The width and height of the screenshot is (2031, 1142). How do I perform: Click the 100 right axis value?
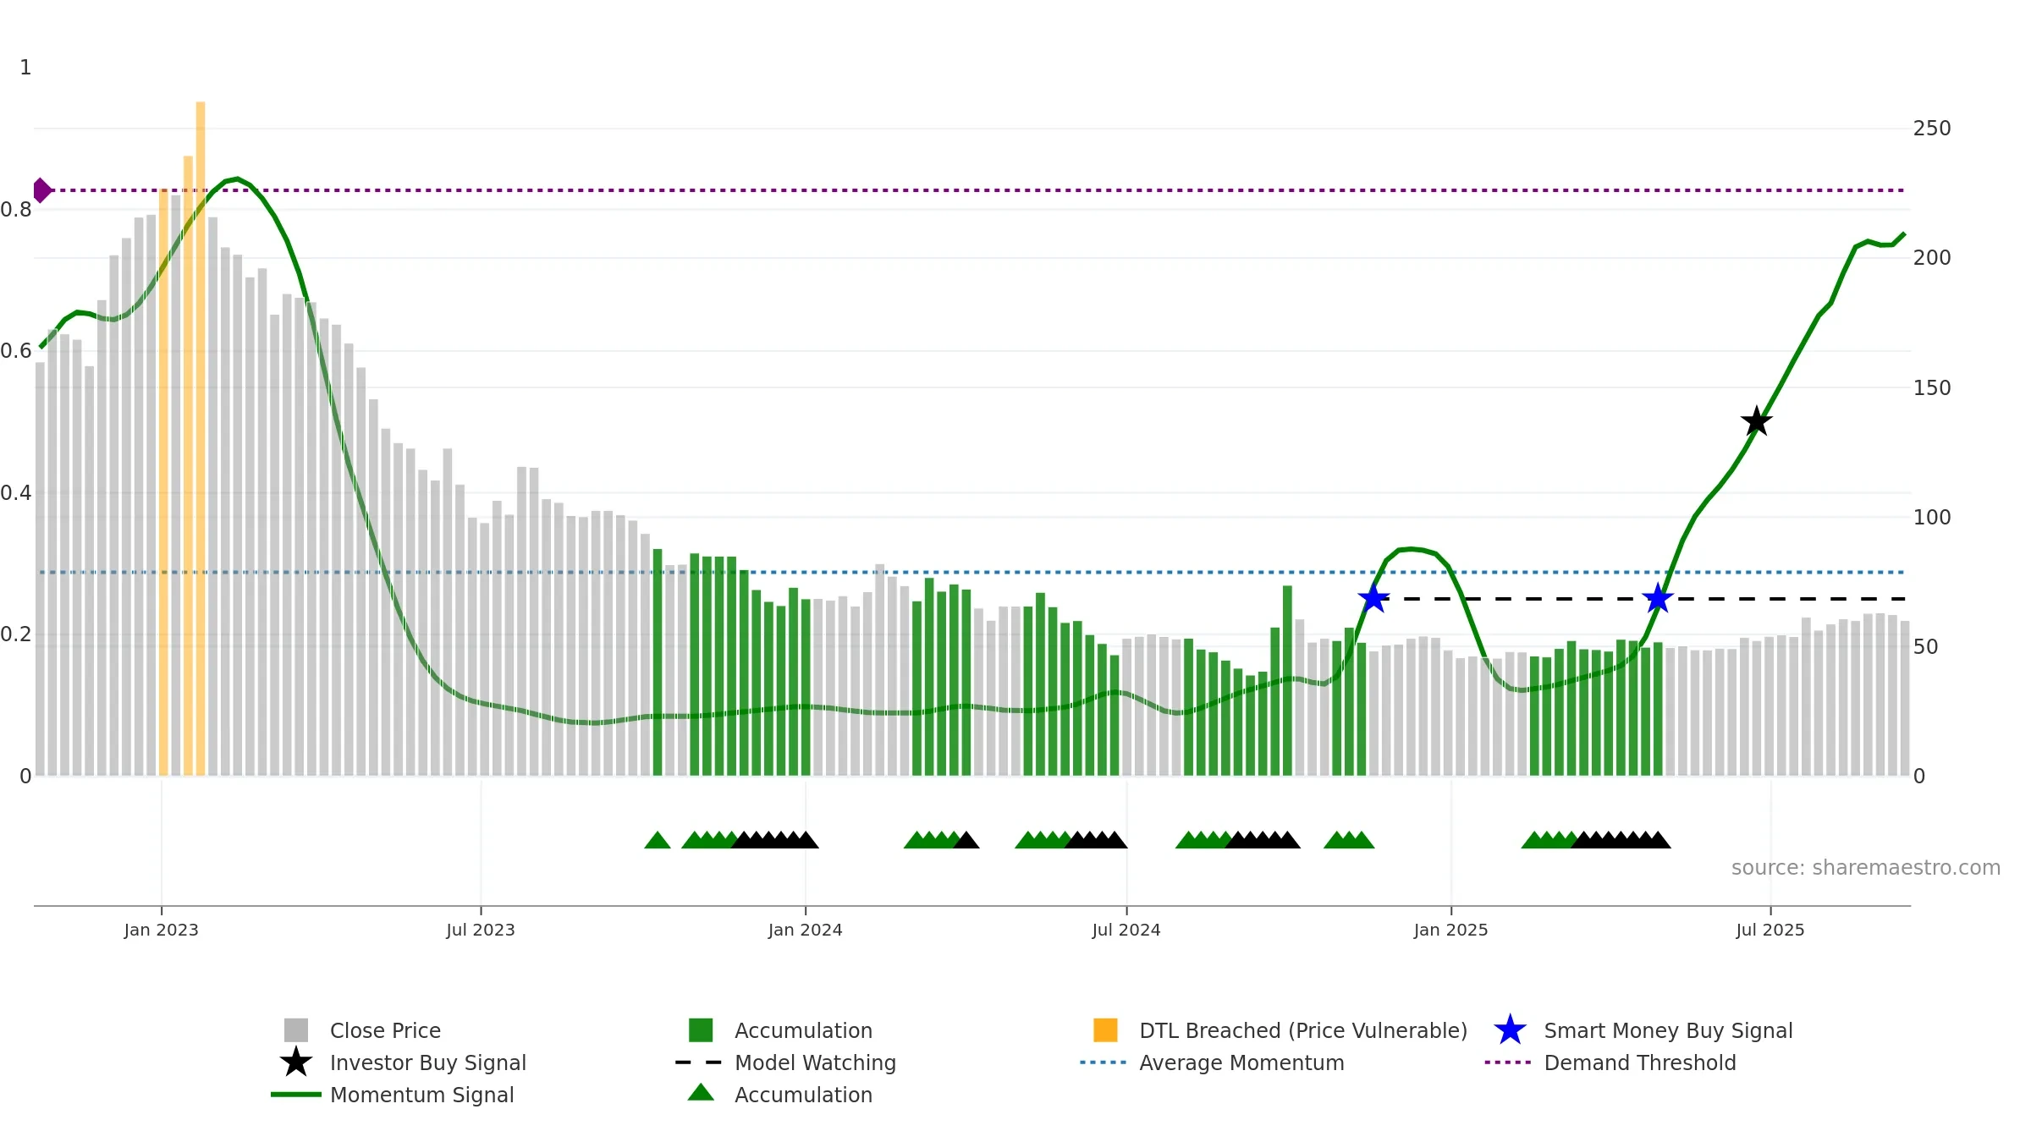click(1932, 518)
